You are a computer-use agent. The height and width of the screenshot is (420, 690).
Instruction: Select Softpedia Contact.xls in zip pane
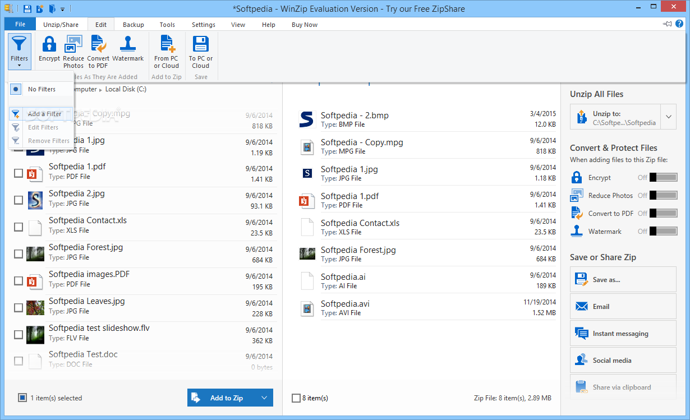[x=428, y=227]
